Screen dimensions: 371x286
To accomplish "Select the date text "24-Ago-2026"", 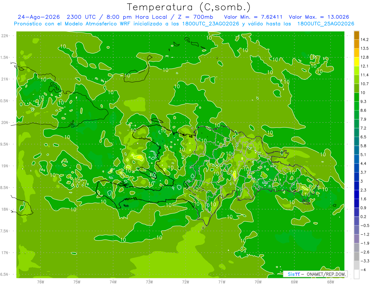I will tap(39, 17).
